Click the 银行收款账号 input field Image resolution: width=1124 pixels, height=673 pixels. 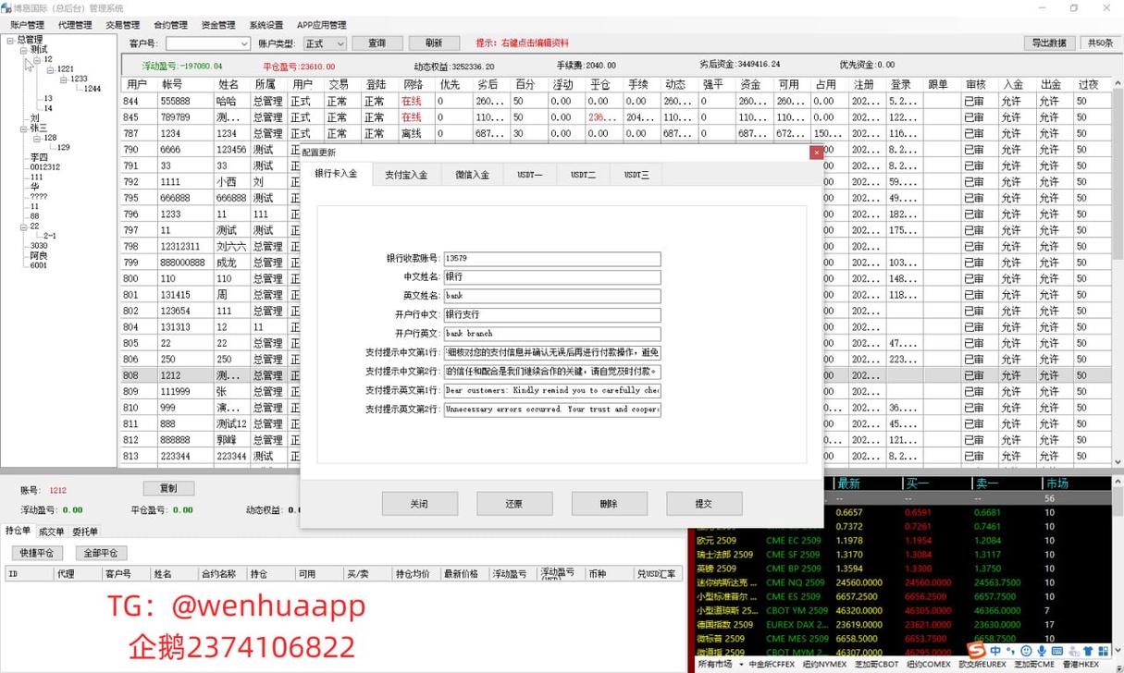click(552, 259)
